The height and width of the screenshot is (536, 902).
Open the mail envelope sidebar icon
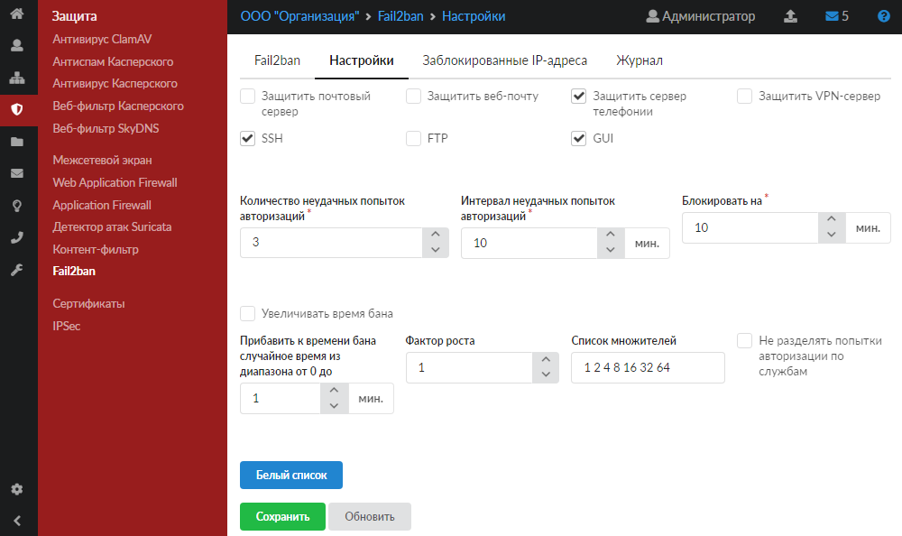[16, 173]
